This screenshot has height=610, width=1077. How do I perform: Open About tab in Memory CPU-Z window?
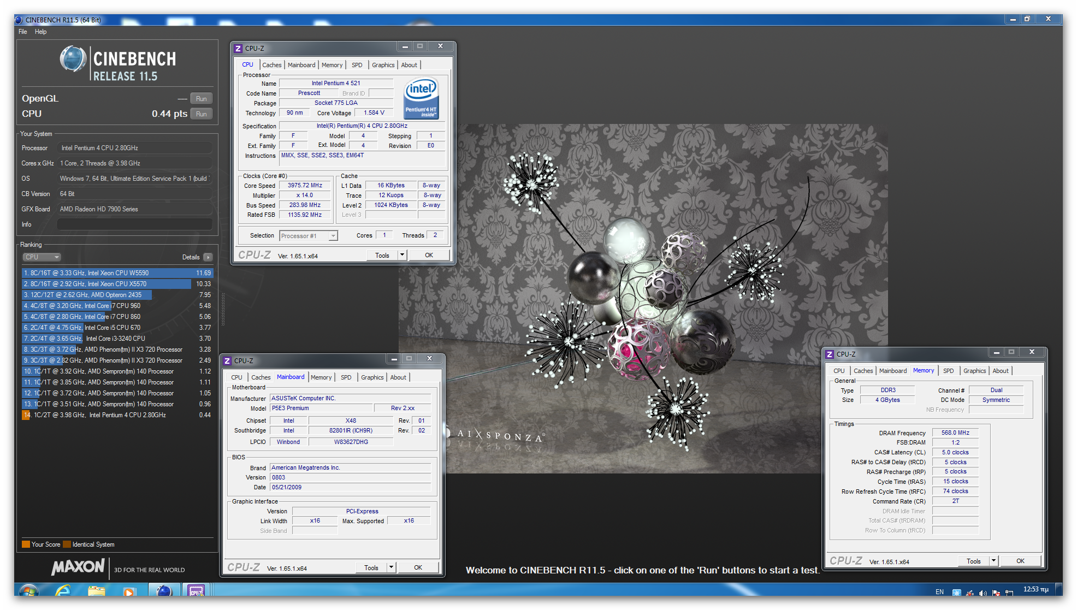(x=1001, y=371)
